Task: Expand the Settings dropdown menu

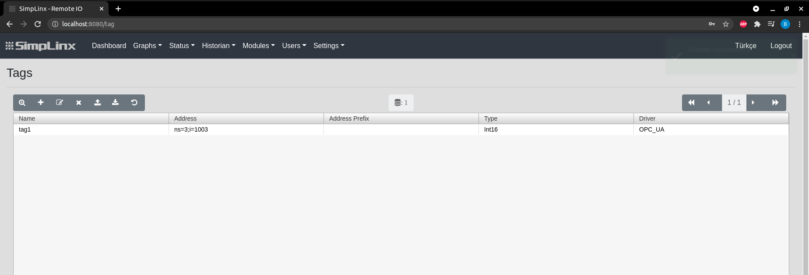Action: coord(329,45)
